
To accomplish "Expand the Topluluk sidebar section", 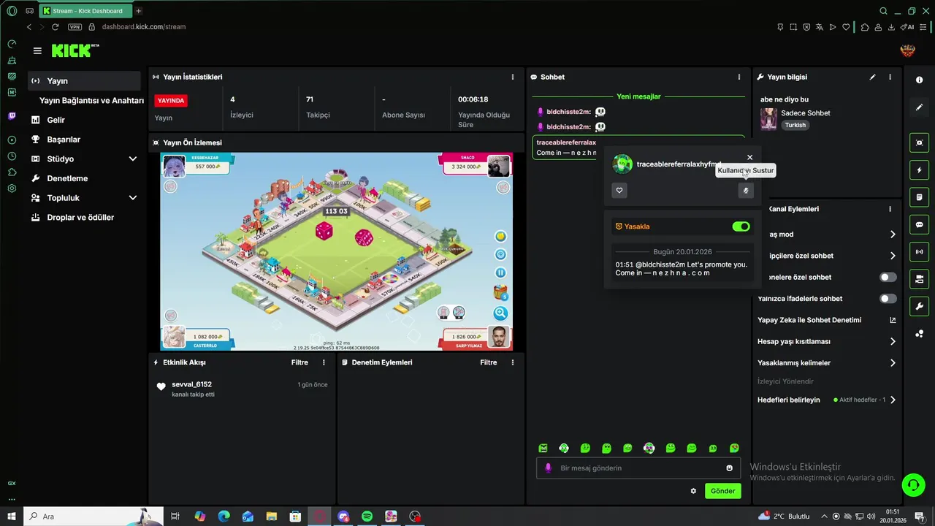I will (x=133, y=198).
